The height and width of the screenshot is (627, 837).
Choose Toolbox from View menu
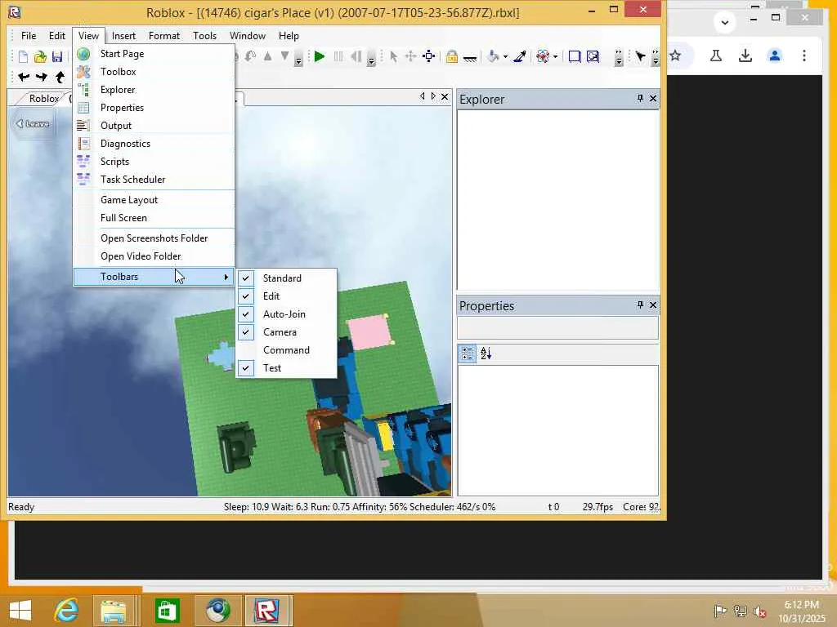pyautogui.click(x=154, y=72)
